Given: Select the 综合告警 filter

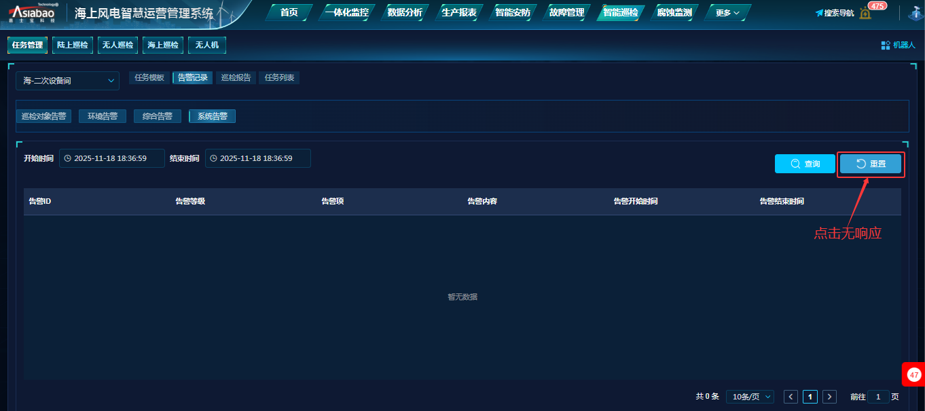Looking at the screenshot, I should coord(157,116).
